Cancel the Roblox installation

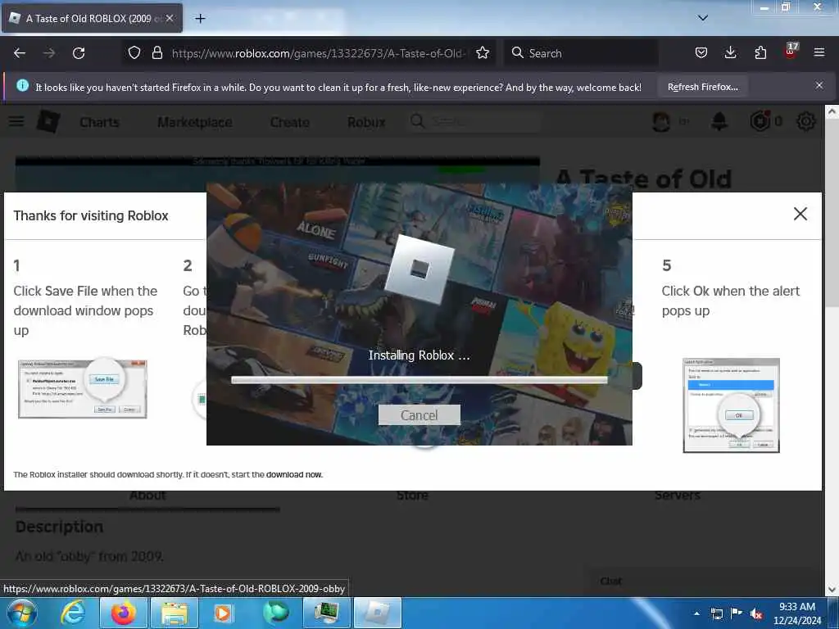(x=419, y=415)
